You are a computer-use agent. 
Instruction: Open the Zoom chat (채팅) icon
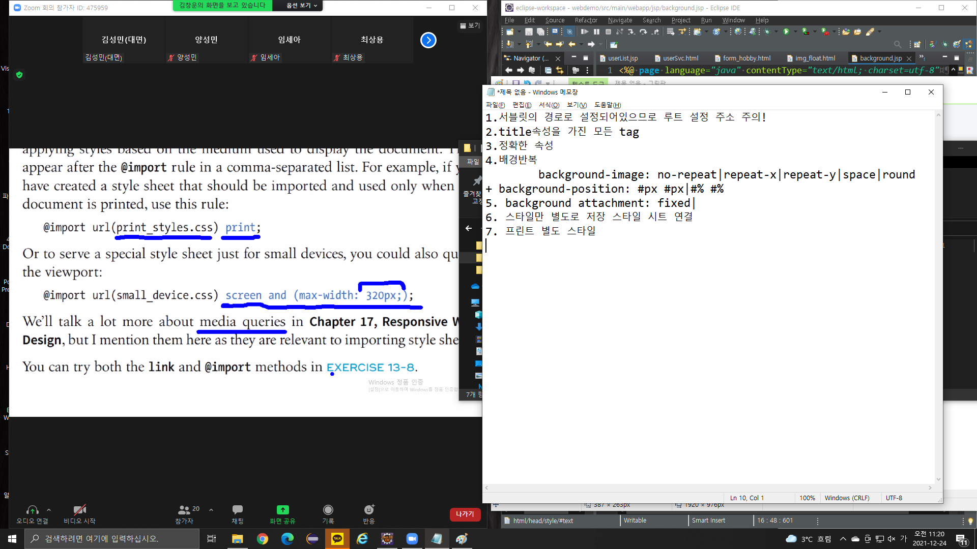237,510
